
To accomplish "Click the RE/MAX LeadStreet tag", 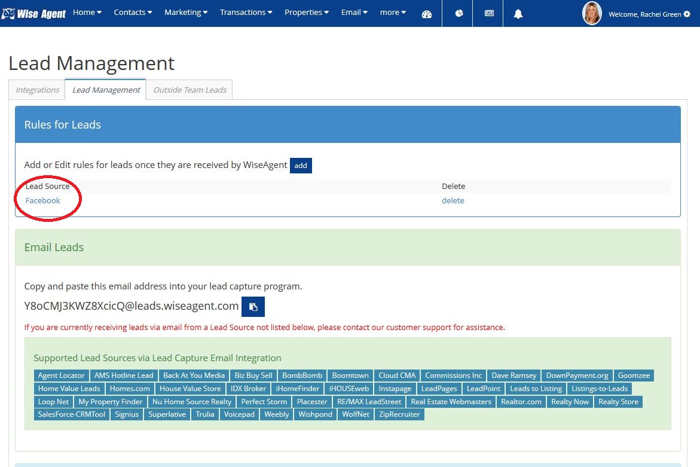I will point(369,401).
